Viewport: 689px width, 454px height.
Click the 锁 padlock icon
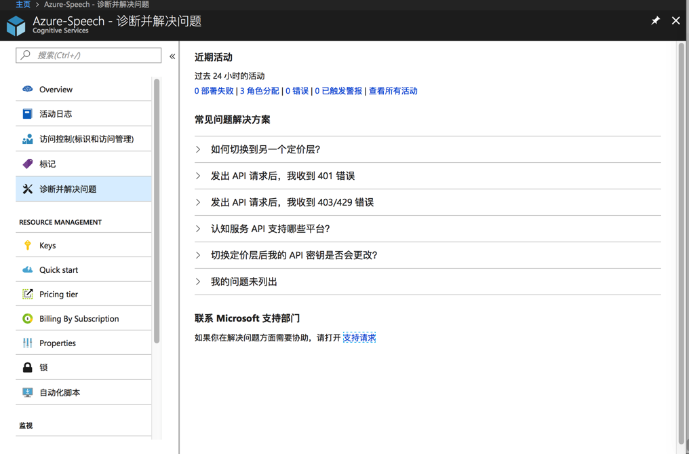coord(27,367)
